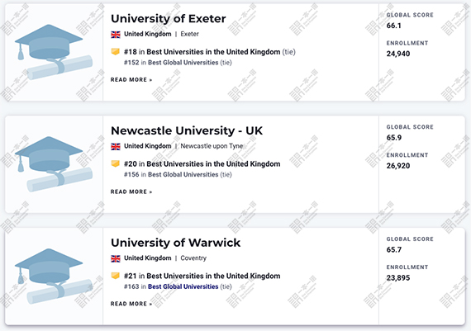The image size is (471, 331).
Task: Open Exeter's Best Universities in the United Kingdom link
Action: pos(213,52)
